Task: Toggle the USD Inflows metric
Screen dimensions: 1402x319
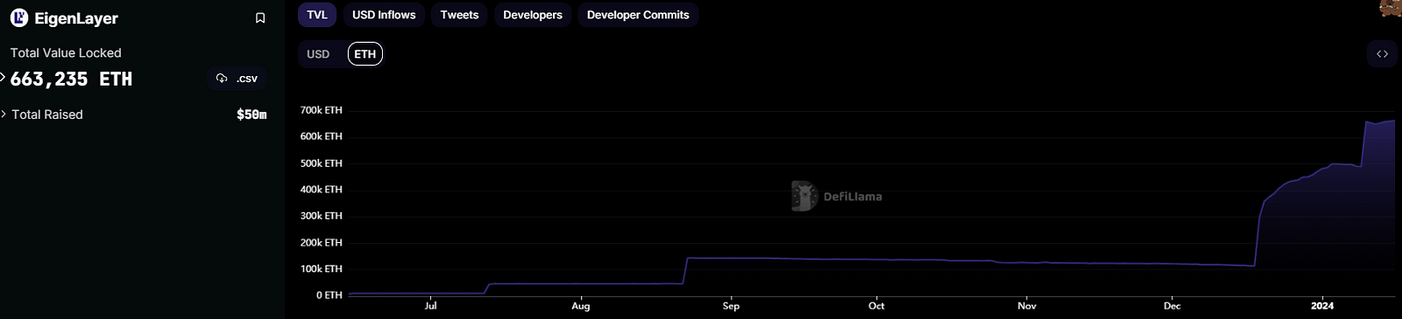Action: click(x=384, y=15)
